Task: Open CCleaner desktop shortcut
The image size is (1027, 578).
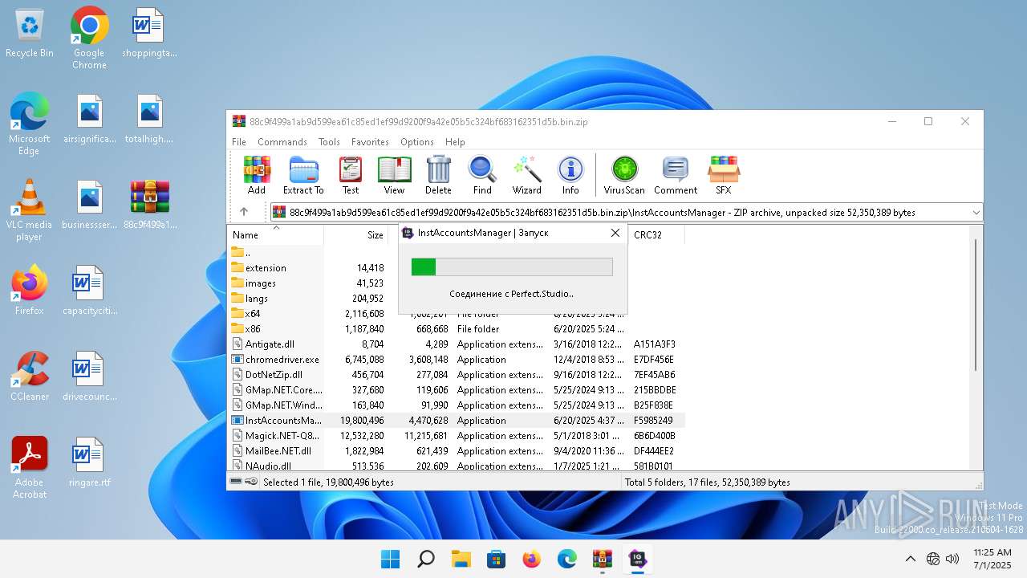Action: [30, 377]
